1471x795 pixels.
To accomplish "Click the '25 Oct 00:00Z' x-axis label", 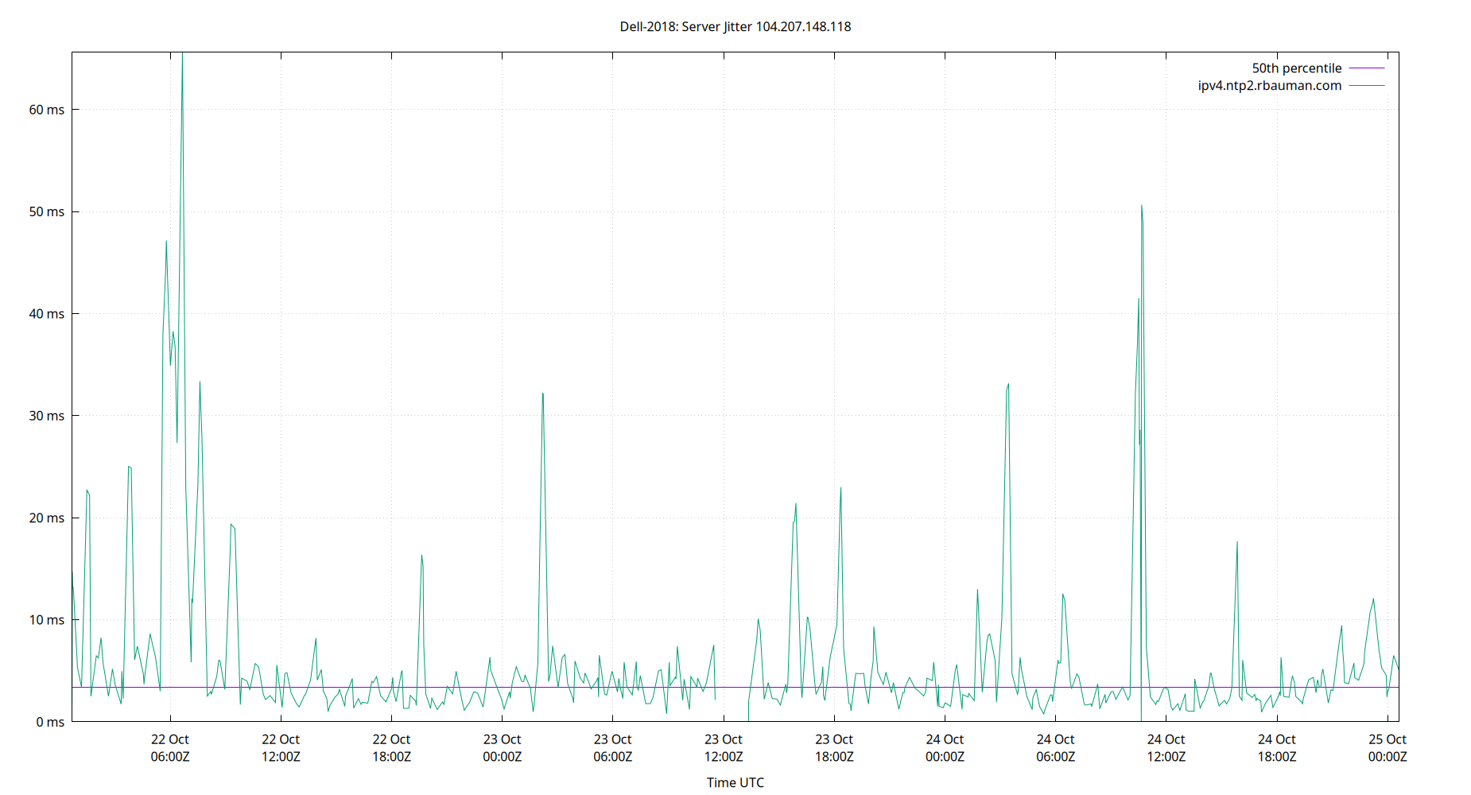I will coord(1387,748).
